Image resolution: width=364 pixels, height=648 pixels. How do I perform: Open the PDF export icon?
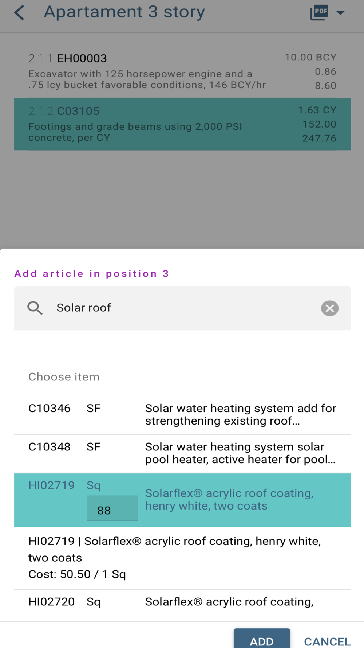[319, 12]
